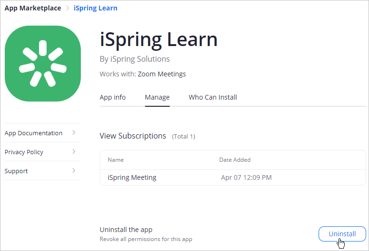Open the App Documentation link
This screenshot has height=251, width=369.
click(x=33, y=133)
